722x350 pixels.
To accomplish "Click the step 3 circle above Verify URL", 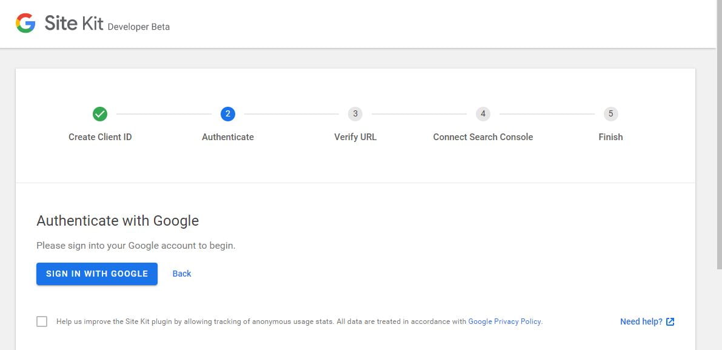I will pos(355,114).
